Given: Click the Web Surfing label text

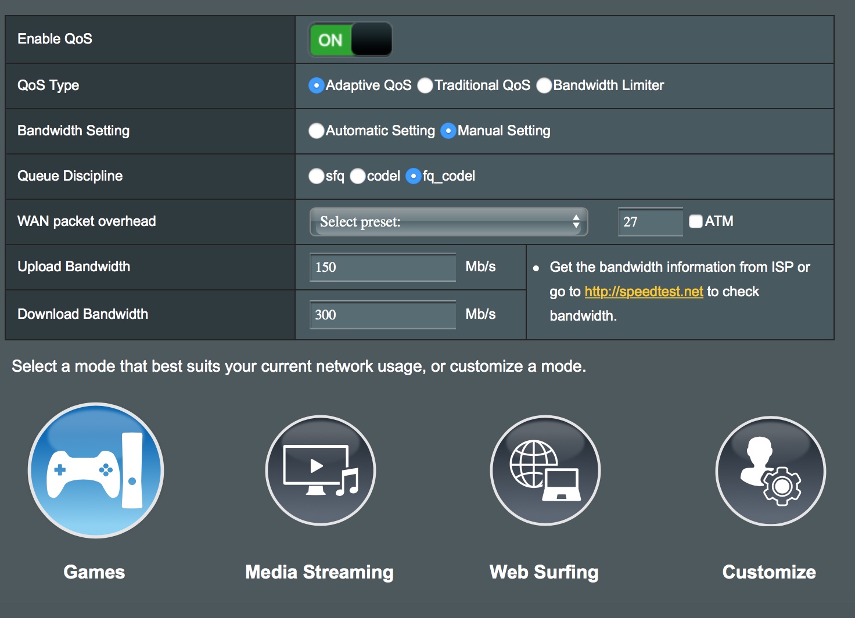Looking at the screenshot, I should pyautogui.click(x=544, y=573).
